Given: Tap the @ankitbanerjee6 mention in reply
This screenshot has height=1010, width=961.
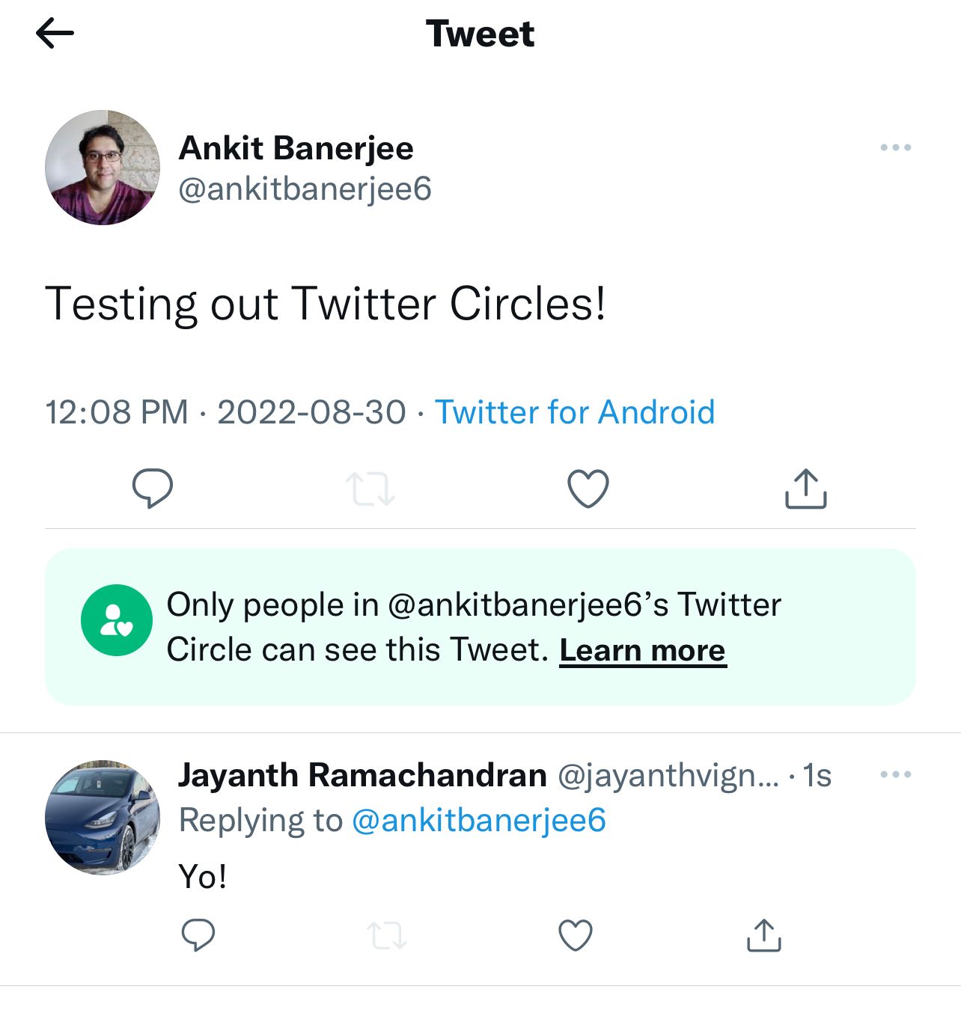Looking at the screenshot, I should 478,820.
